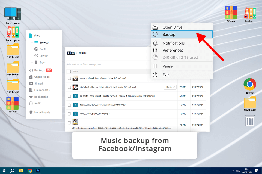Check the oliver_heldens file checkbox
This screenshot has height=174, width=262.
69,123
